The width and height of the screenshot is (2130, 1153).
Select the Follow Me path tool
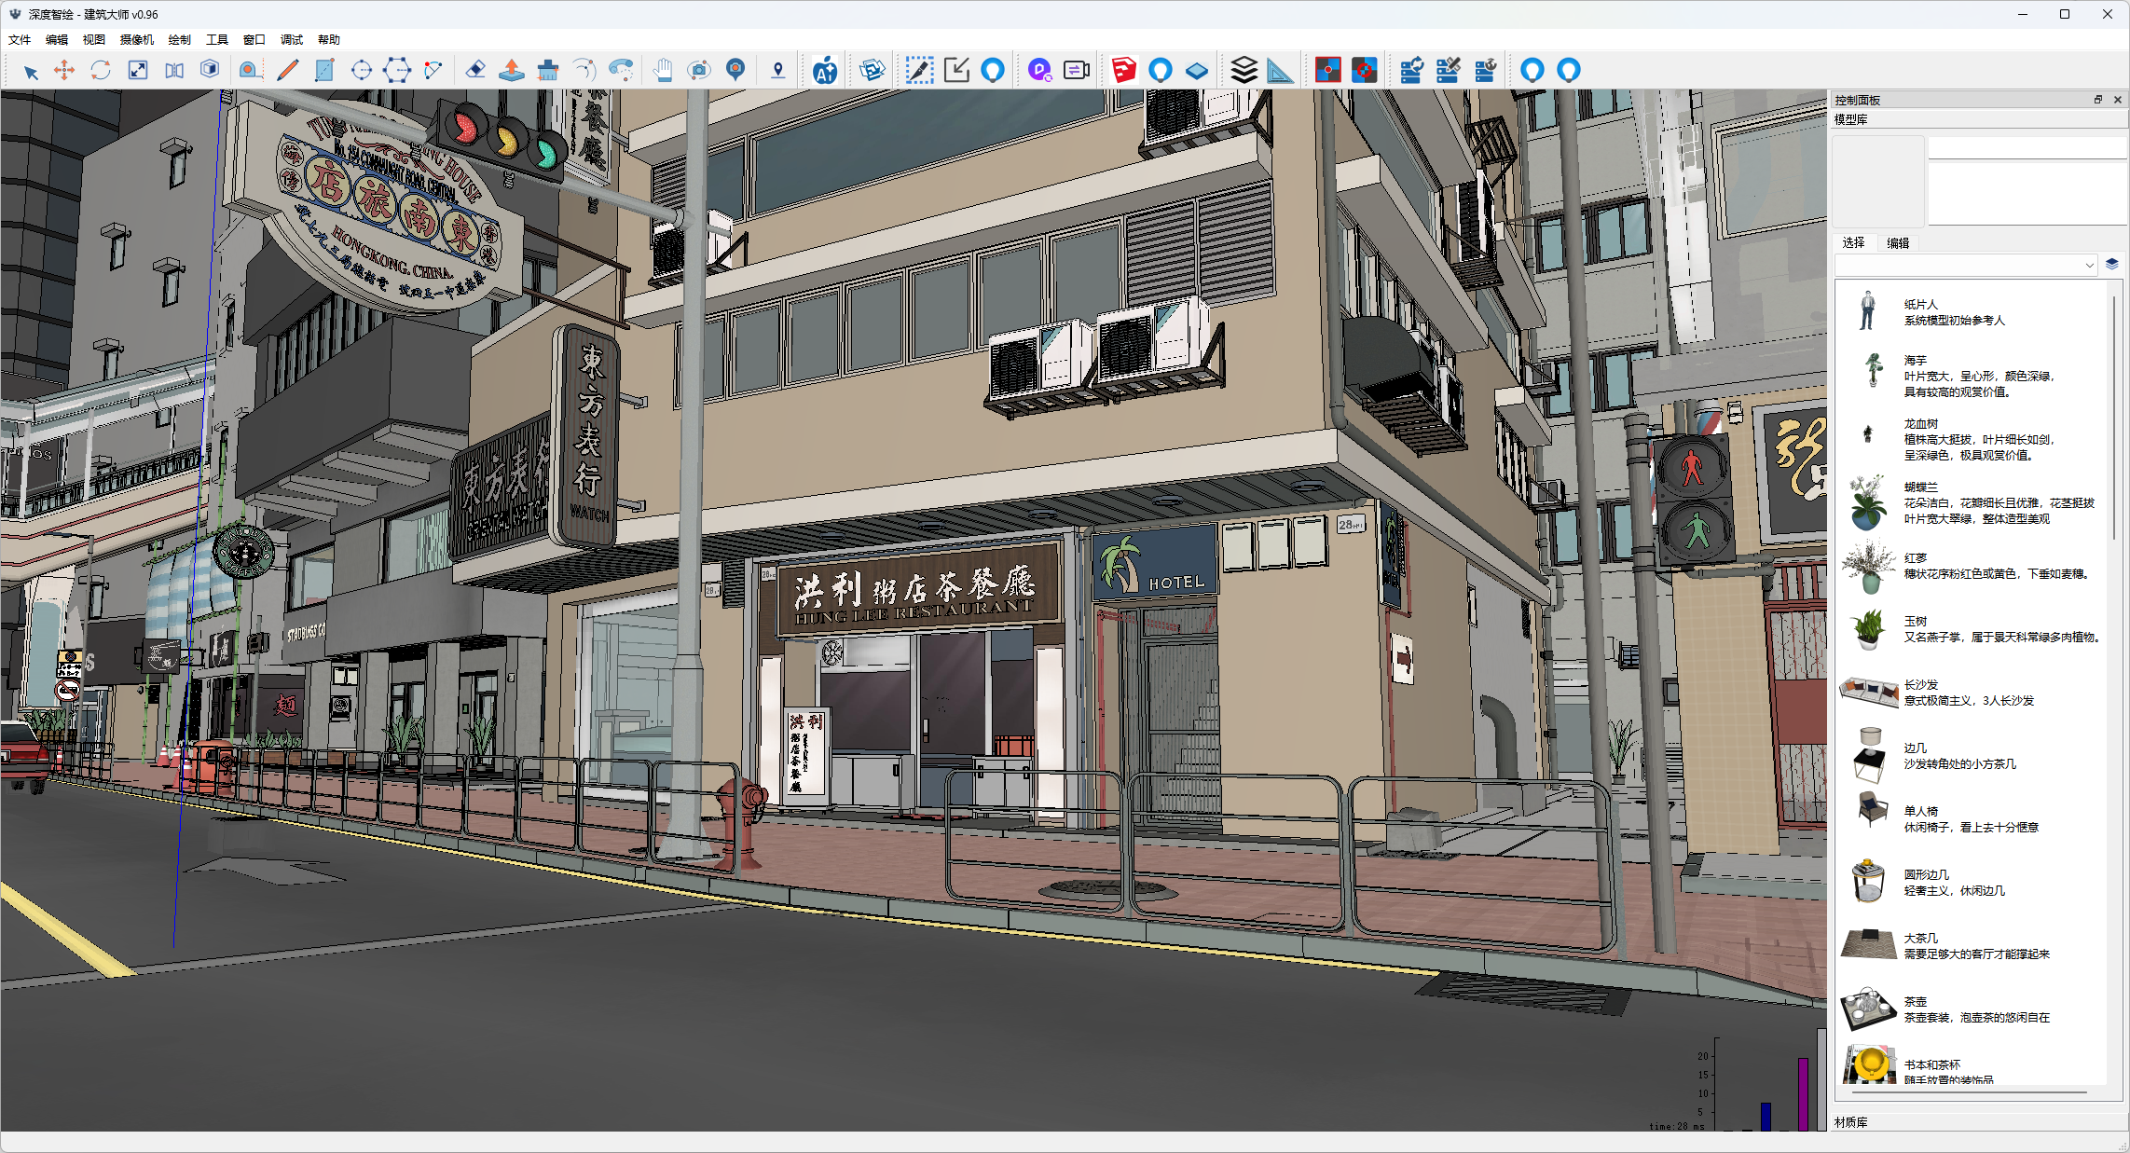pyautogui.click(x=621, y=71)
